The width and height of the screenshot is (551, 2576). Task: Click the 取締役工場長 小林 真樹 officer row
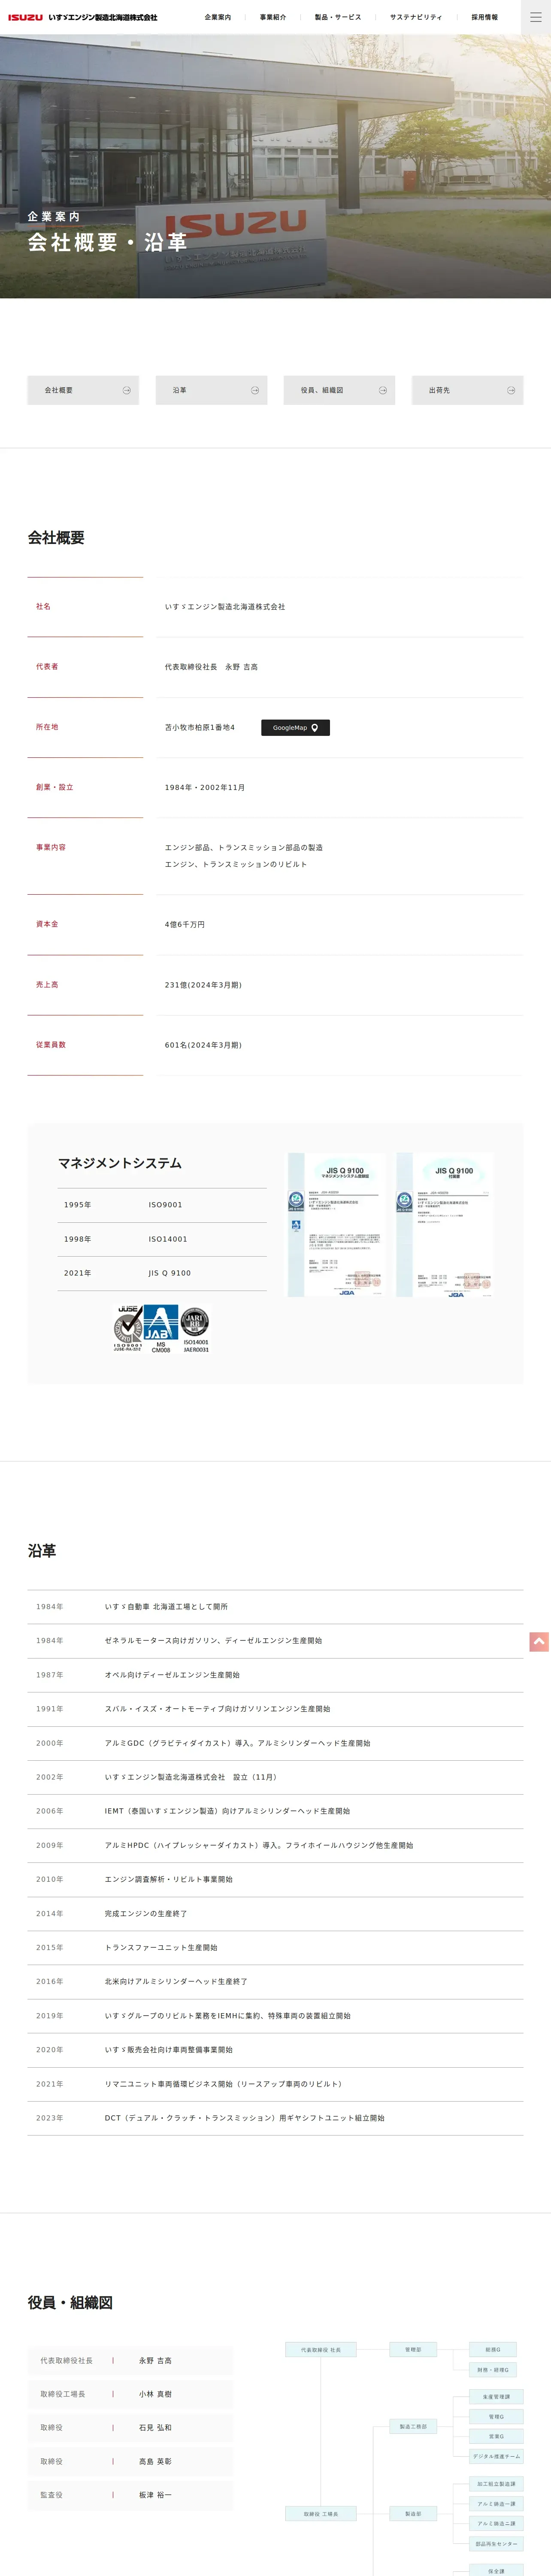coord(130,2394)
